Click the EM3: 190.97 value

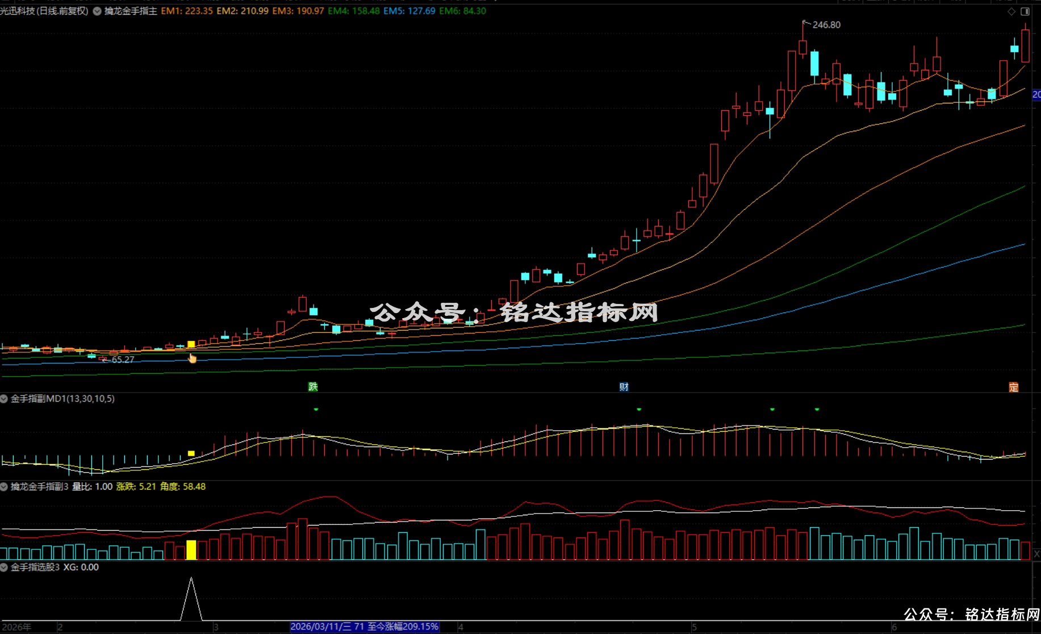click(x=298, y=11)
